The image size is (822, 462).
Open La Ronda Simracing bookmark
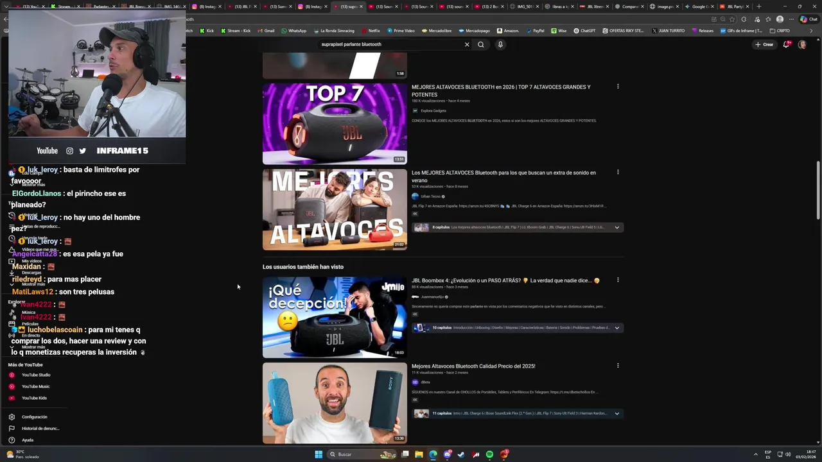pos(334,31)
